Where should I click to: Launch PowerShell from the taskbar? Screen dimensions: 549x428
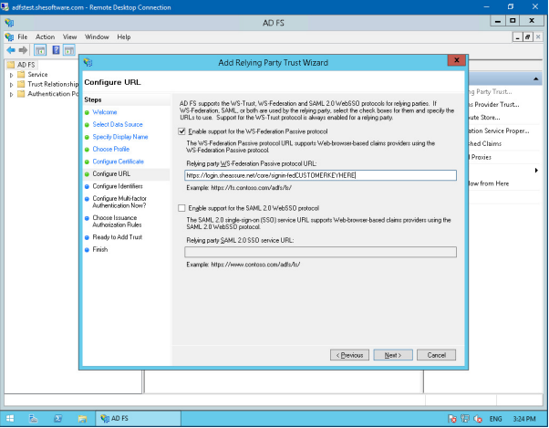point(58,418)
